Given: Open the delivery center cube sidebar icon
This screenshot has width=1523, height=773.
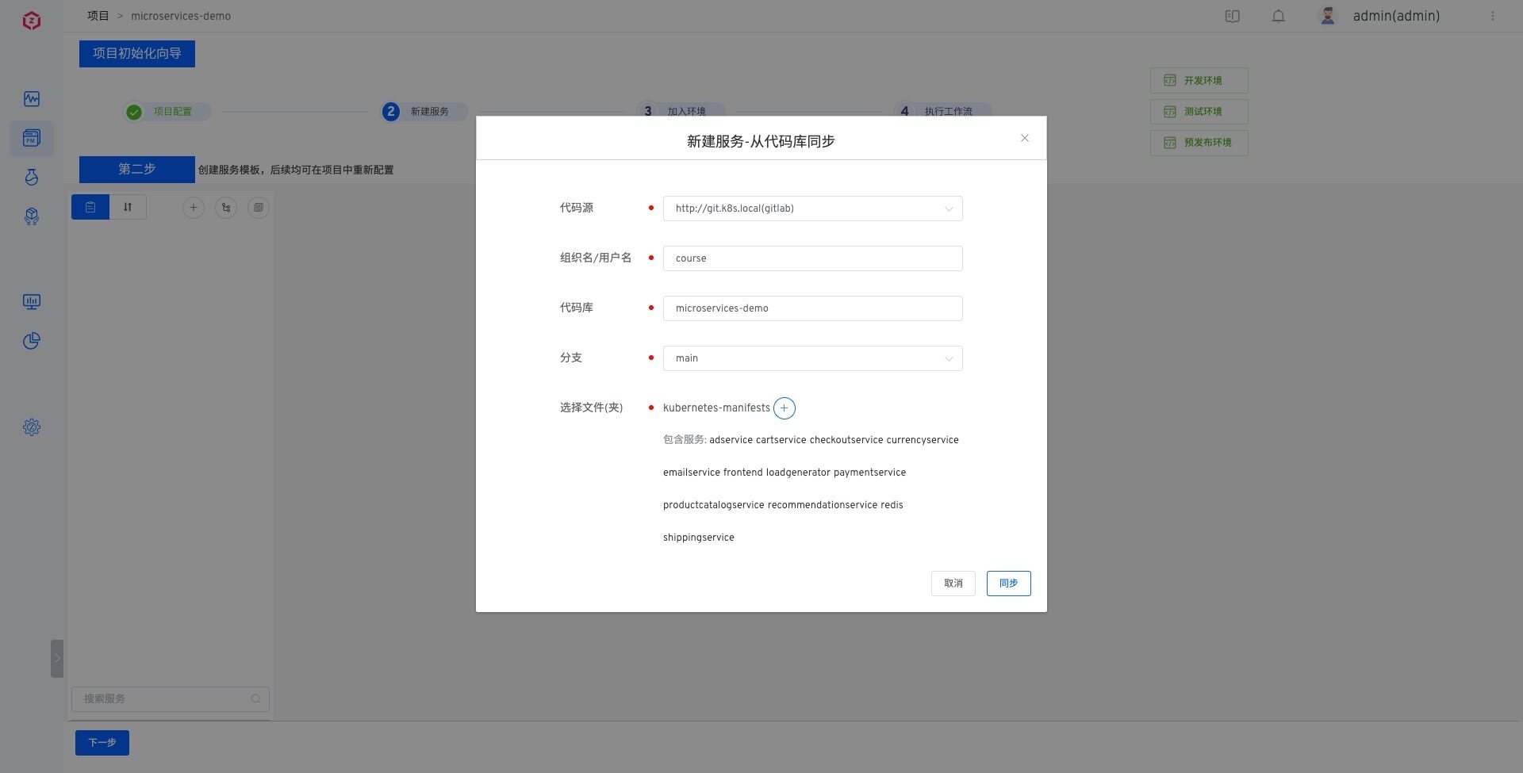Looking at the screenshot, I should coord(32,216).
